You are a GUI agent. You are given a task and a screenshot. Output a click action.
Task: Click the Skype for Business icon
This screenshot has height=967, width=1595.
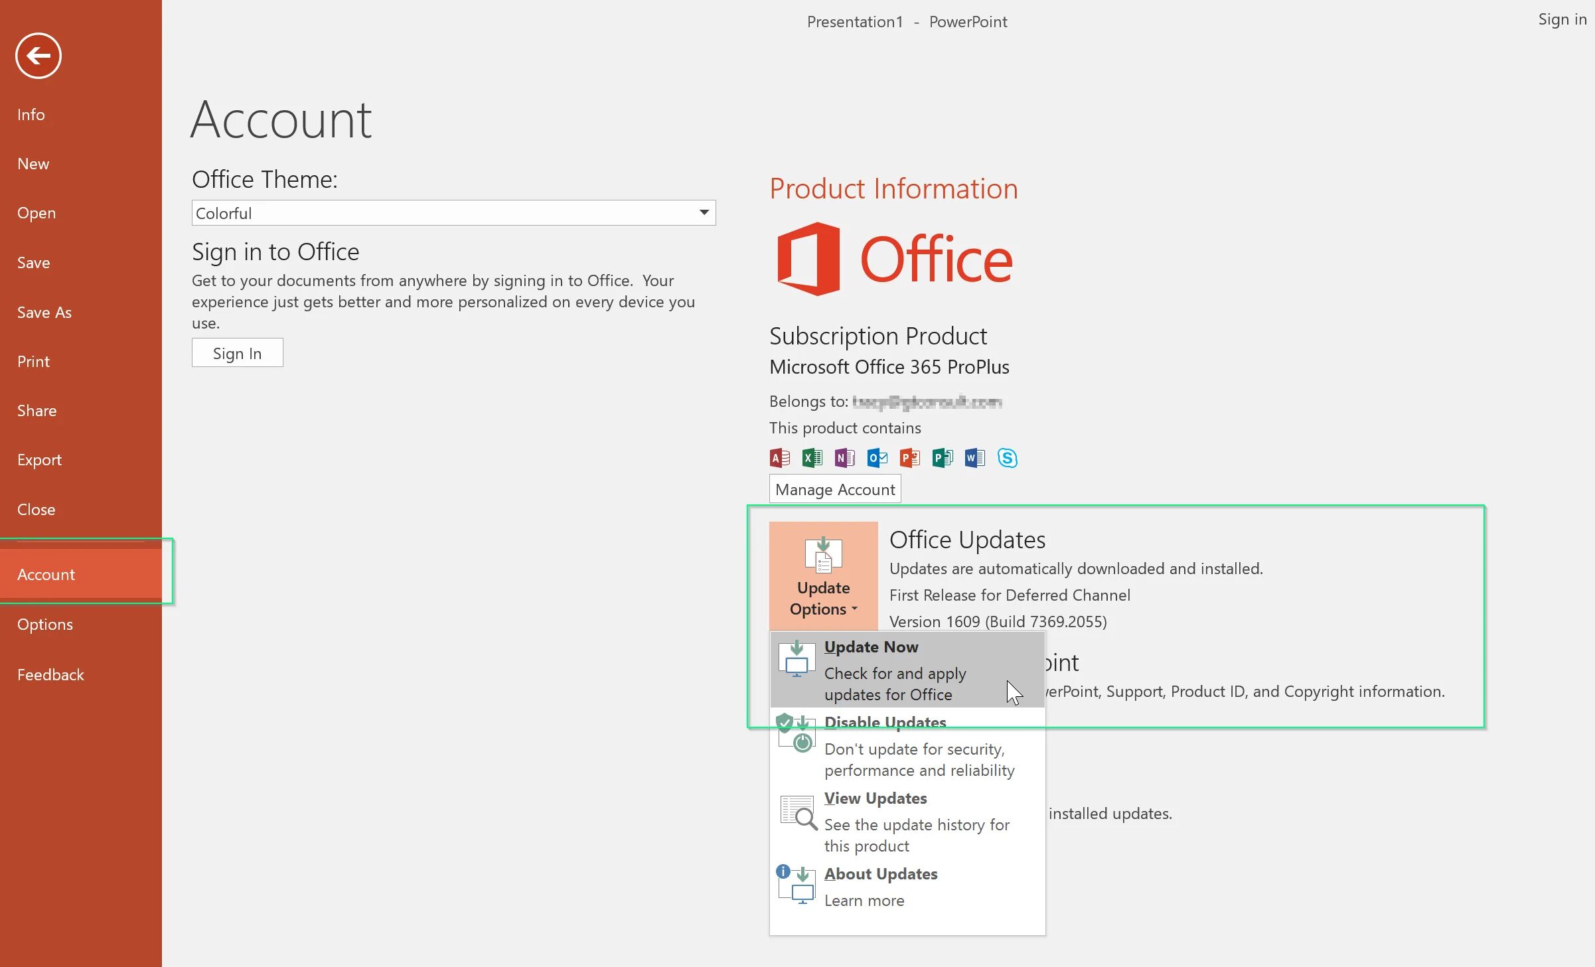click(x=1008, y=457)
